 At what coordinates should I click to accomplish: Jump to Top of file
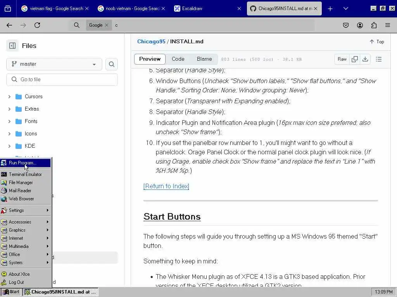click(x=377, y=42)
